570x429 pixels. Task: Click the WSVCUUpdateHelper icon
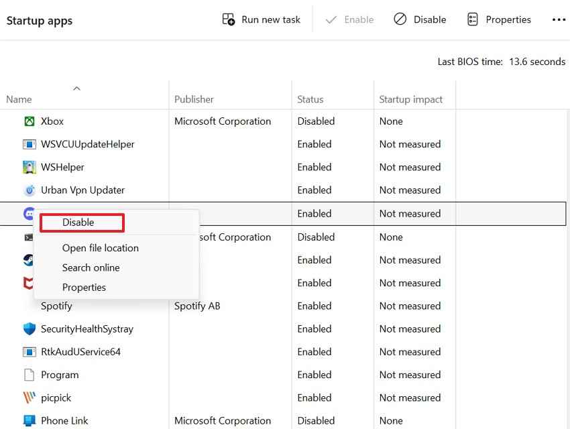[29, 144]
